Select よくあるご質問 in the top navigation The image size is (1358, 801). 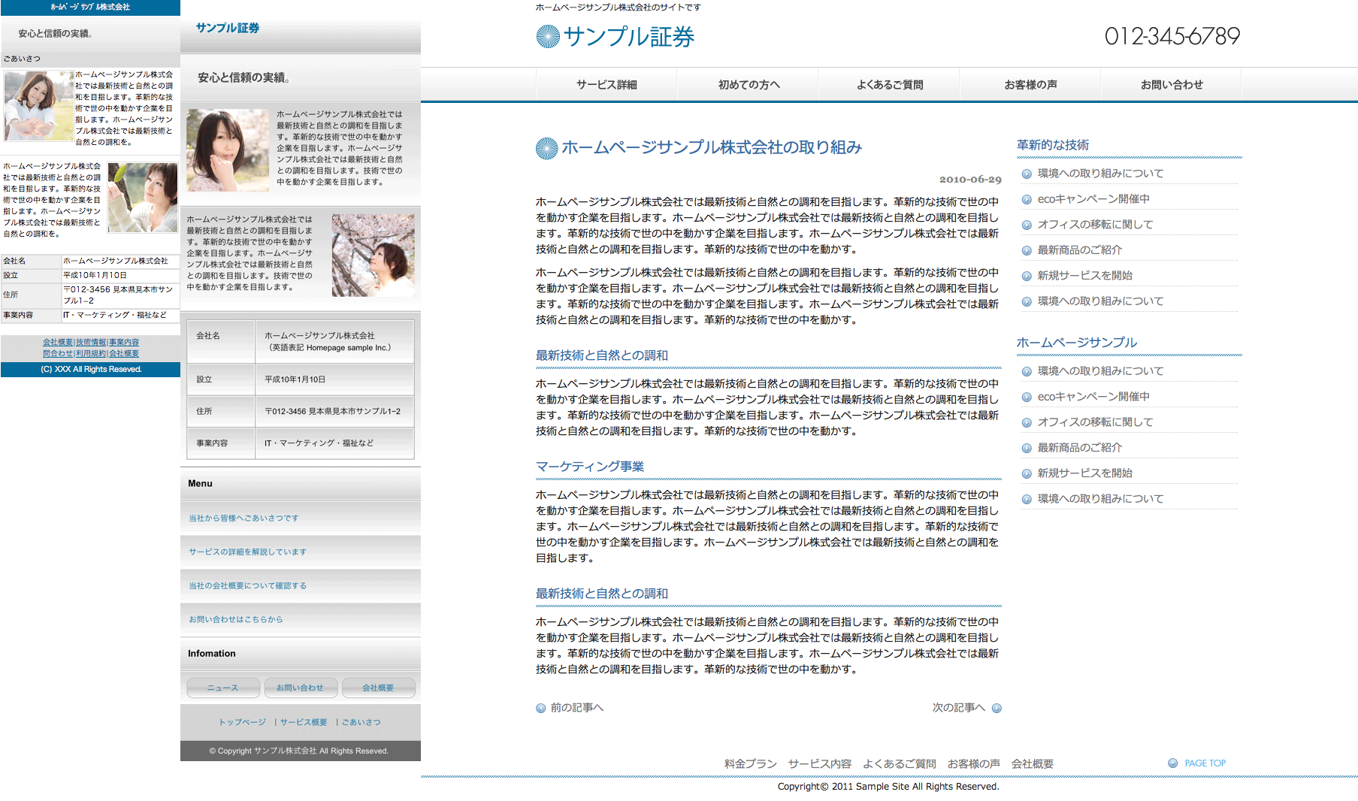pos(889,85)
